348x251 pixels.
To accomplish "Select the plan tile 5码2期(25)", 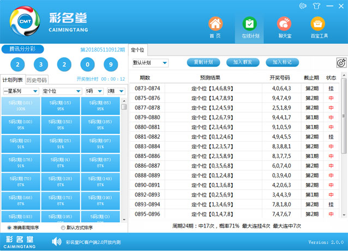I will [61, 144].
